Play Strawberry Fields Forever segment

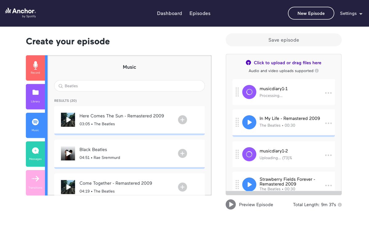[249, 184]
